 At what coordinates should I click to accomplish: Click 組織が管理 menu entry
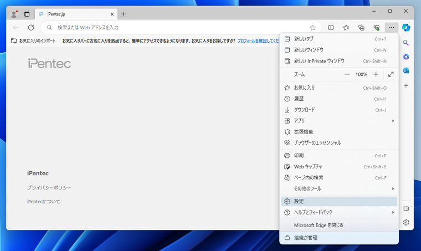[339, 238]
